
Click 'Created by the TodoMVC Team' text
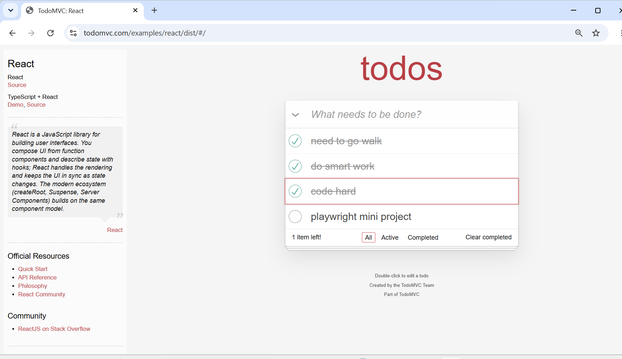[x=402, y=285]
